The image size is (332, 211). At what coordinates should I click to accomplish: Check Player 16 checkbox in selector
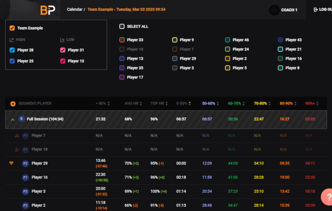tap(280, 59)
